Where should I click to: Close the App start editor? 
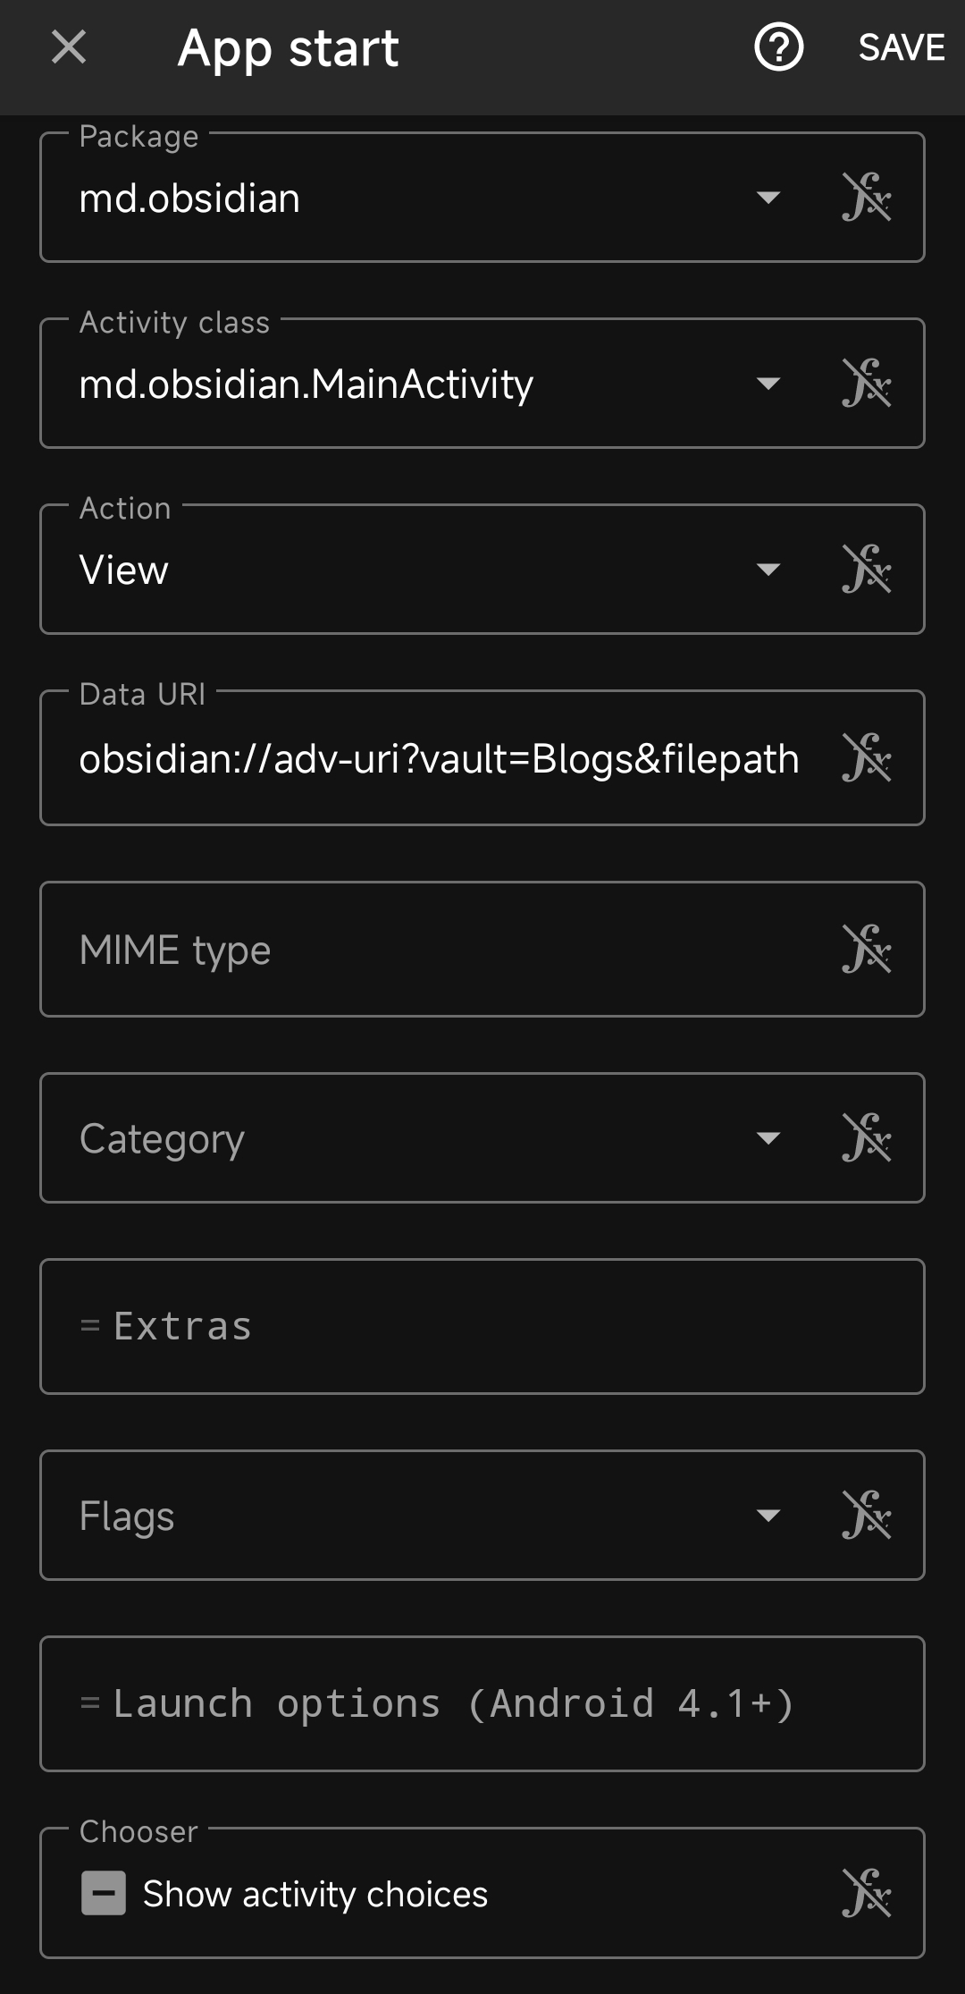(69, 47)
